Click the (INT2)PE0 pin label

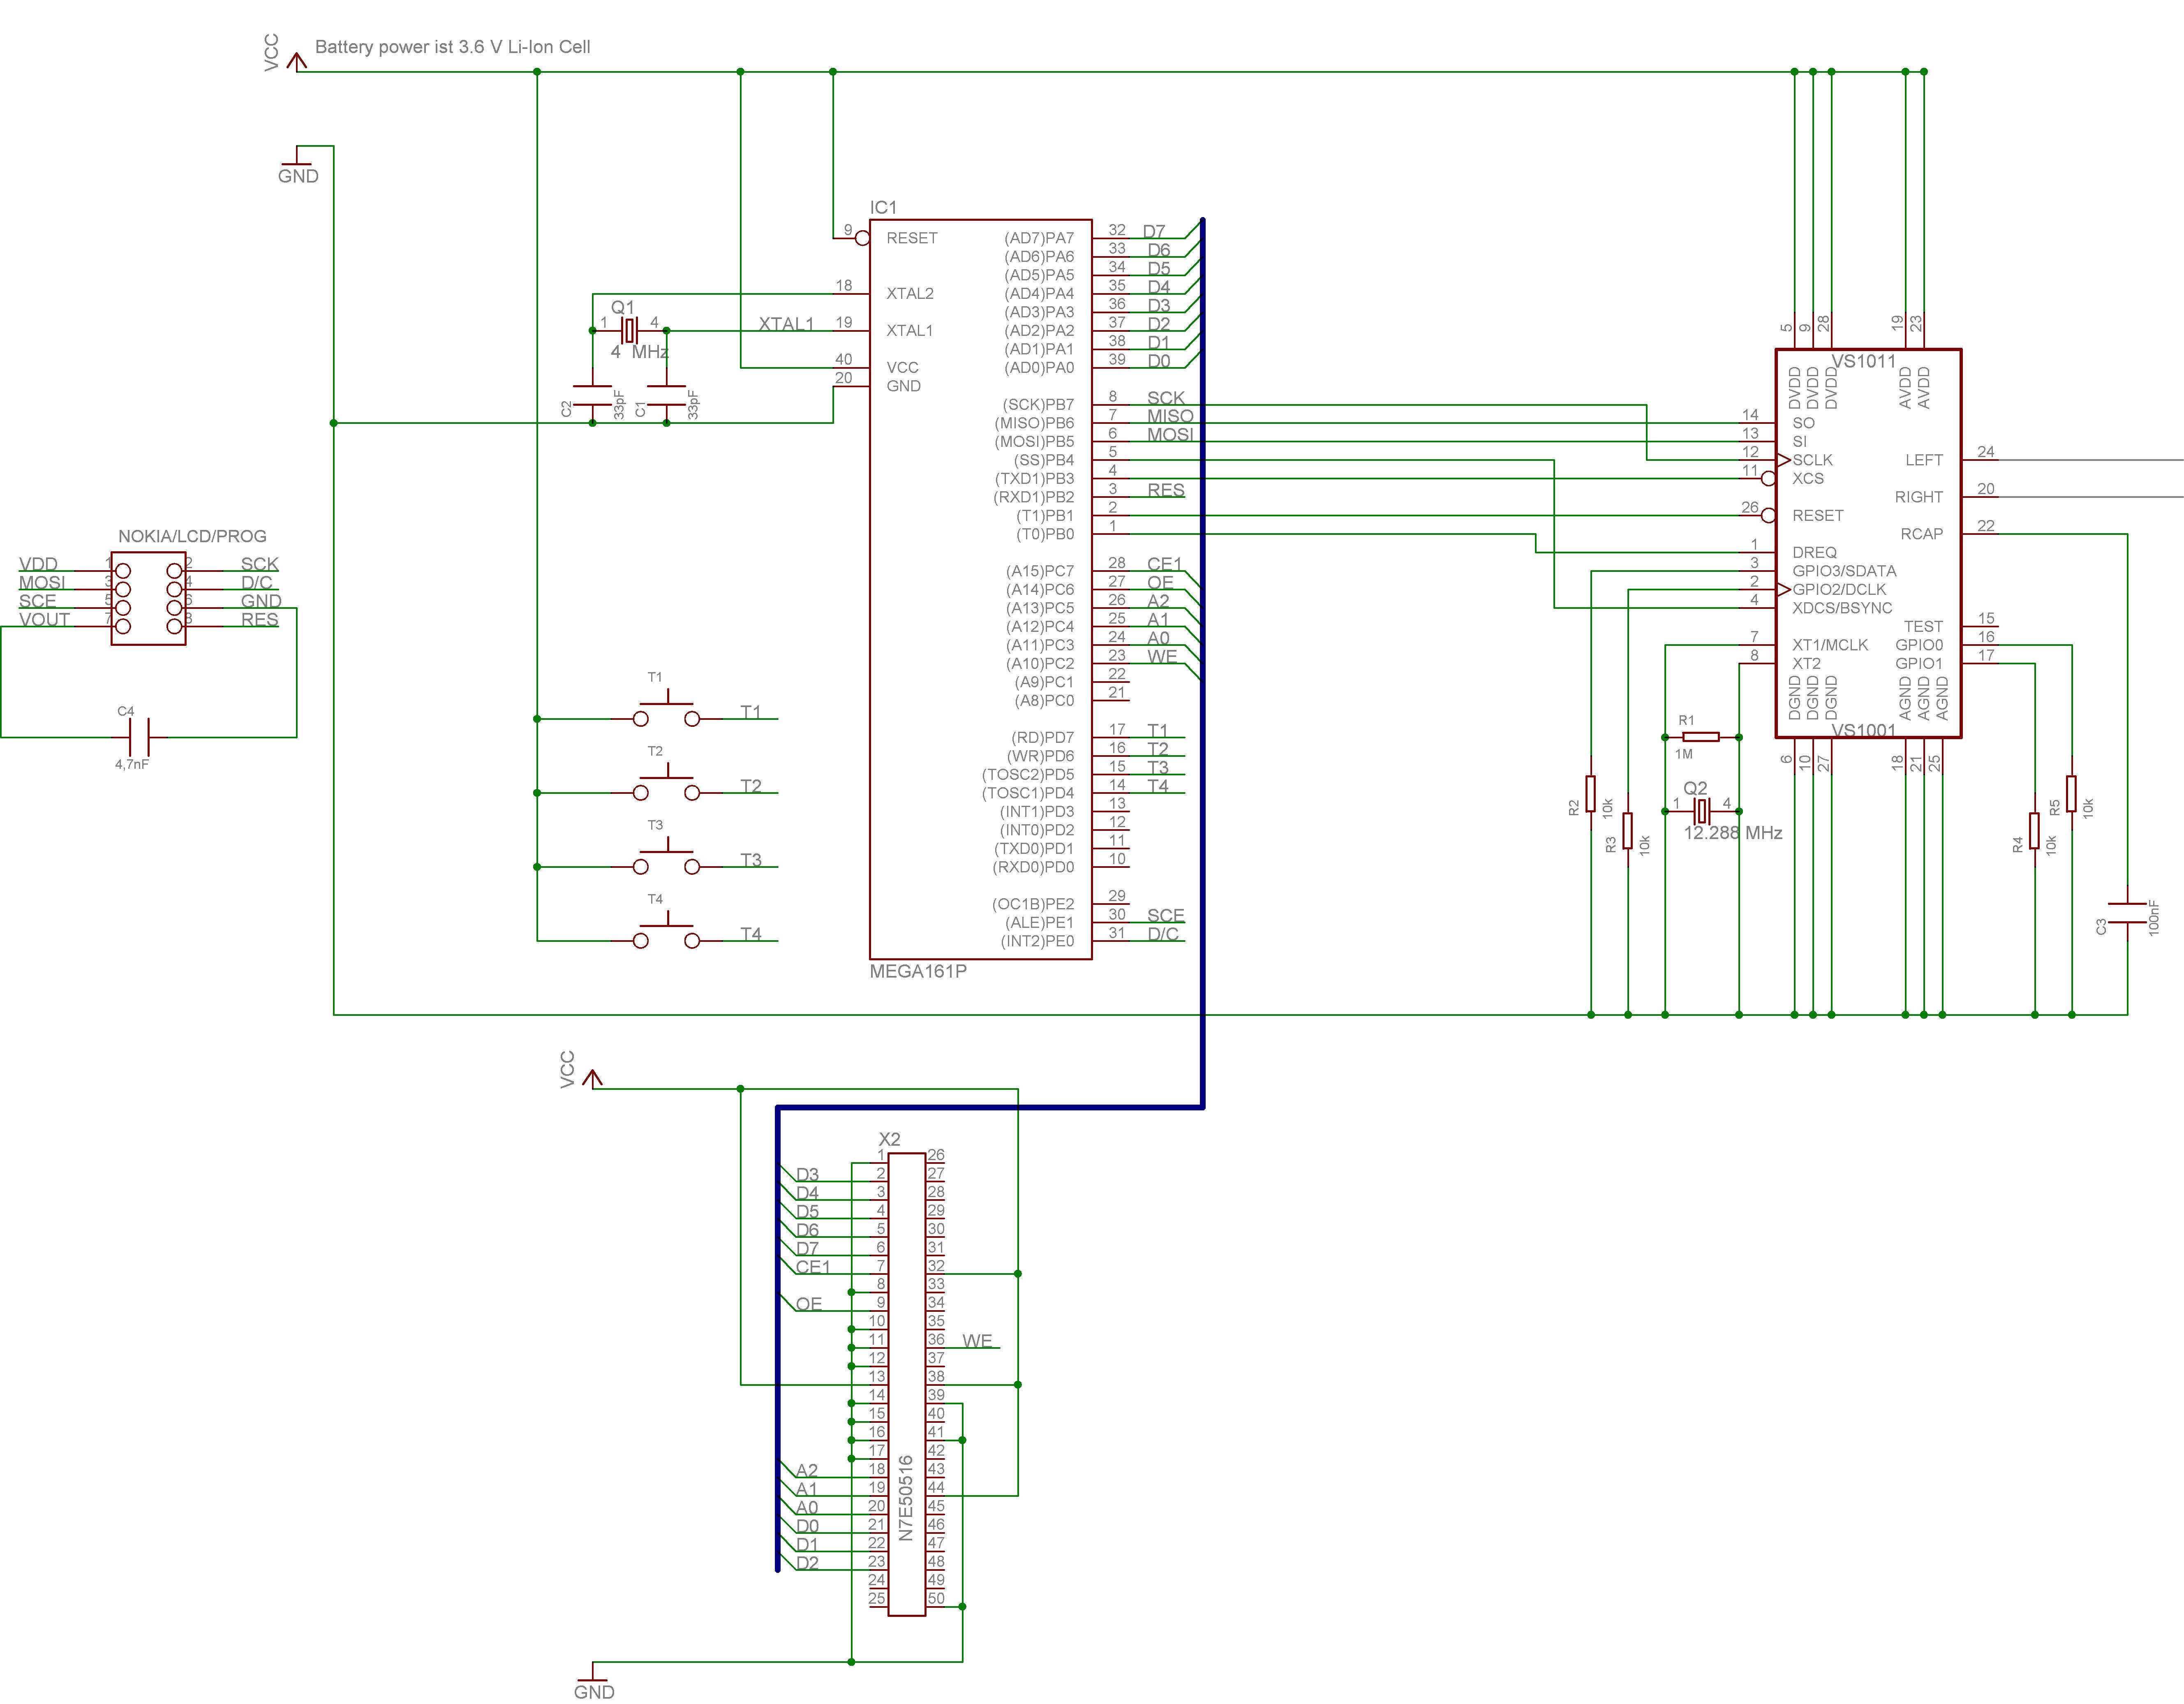pyautogui.click(x=1037, y=941)
